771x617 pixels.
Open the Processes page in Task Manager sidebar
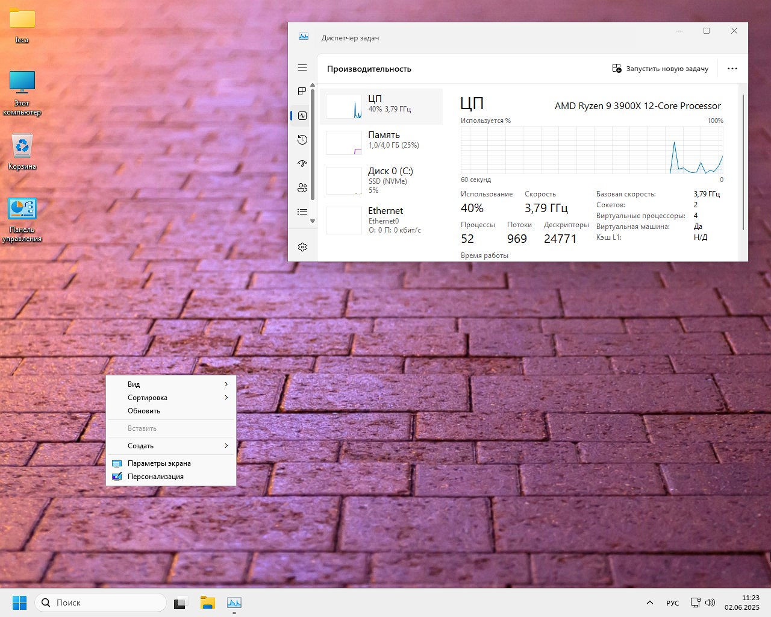[x=302, y=92]
